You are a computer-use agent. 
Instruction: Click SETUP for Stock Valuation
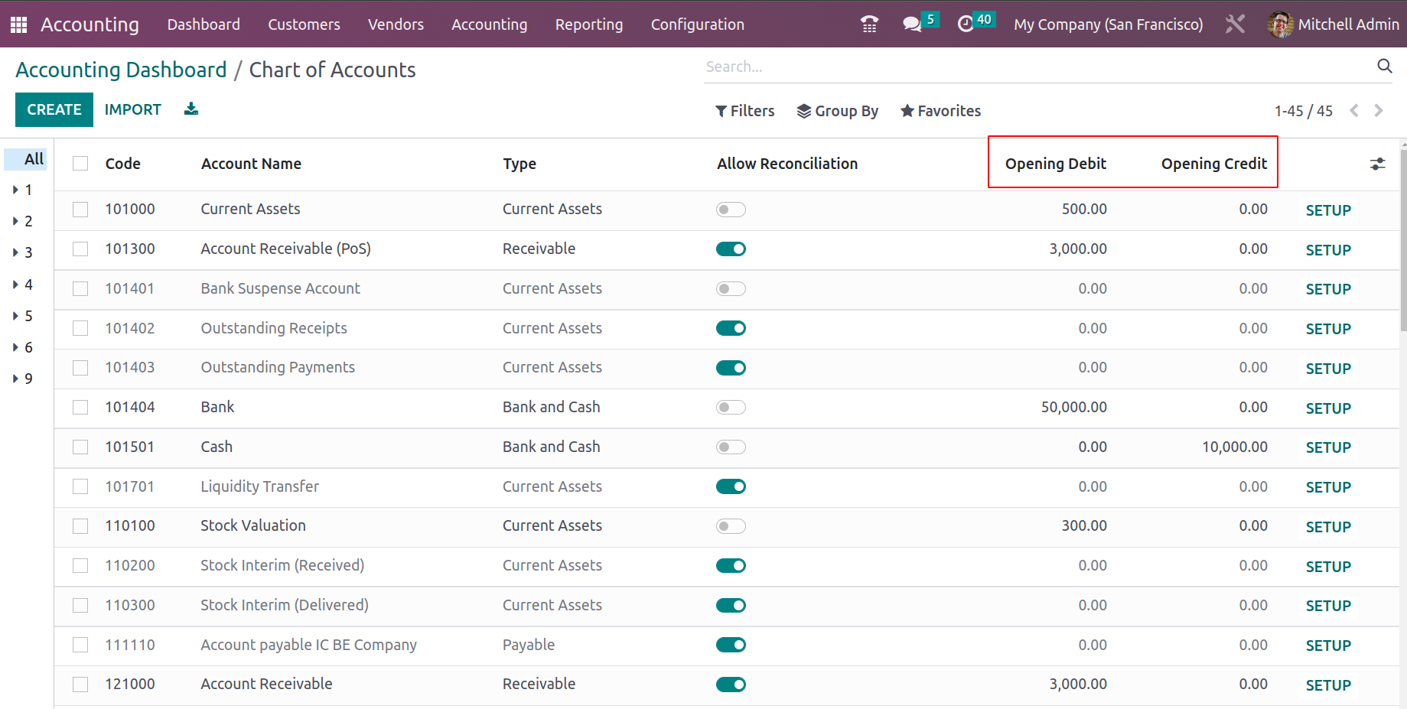click(1328, 527)
